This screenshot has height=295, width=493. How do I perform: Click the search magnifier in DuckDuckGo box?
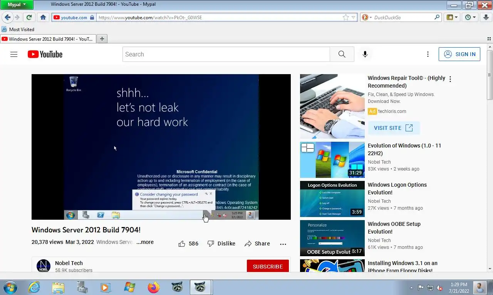tap(437, 17)
